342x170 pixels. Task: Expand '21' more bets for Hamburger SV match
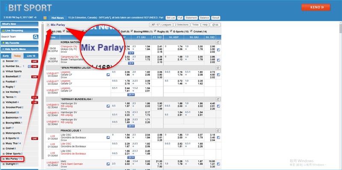(131, 126)
